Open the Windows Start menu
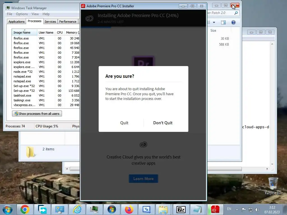The height and width of the screenshot is (215, 287). [7, 209]
